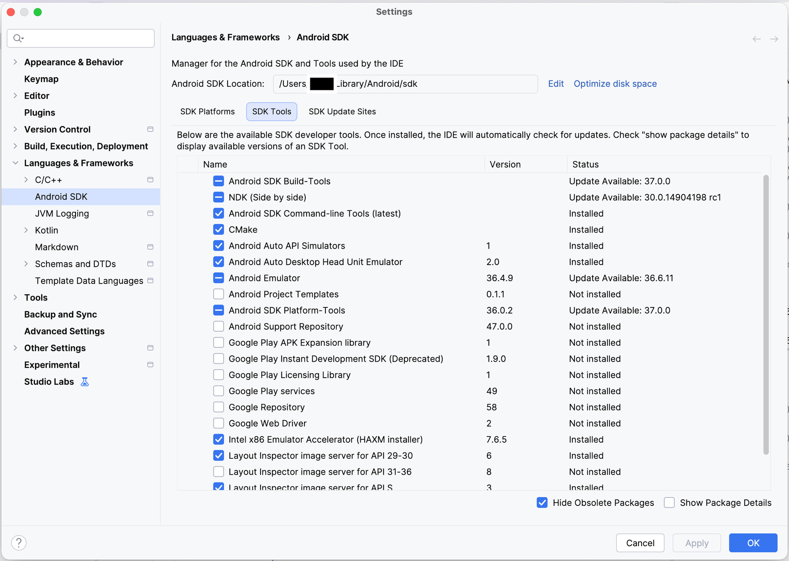Image resolution: width=789 pixels, height=561 pixels.
Task: Click project-level icon beside Markdown
Action: coord(150,247)
